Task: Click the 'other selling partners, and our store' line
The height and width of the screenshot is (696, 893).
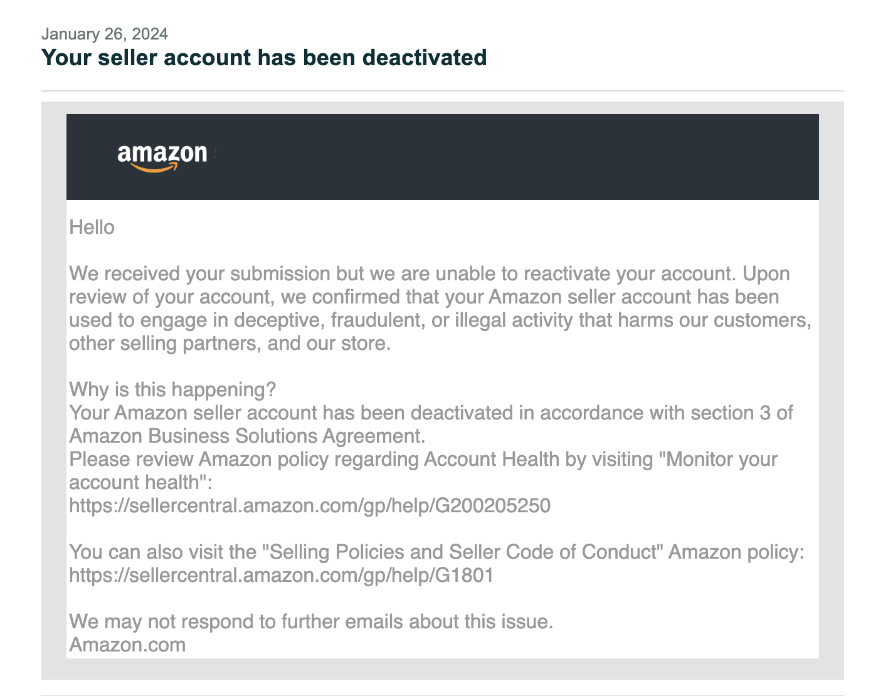Action: coord(230,343)
